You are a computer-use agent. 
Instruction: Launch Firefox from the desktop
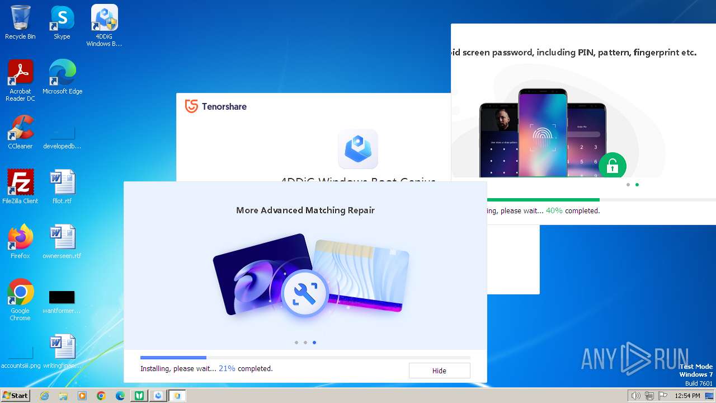click(20, 242)
